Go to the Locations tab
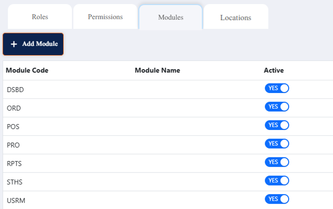 235,18
